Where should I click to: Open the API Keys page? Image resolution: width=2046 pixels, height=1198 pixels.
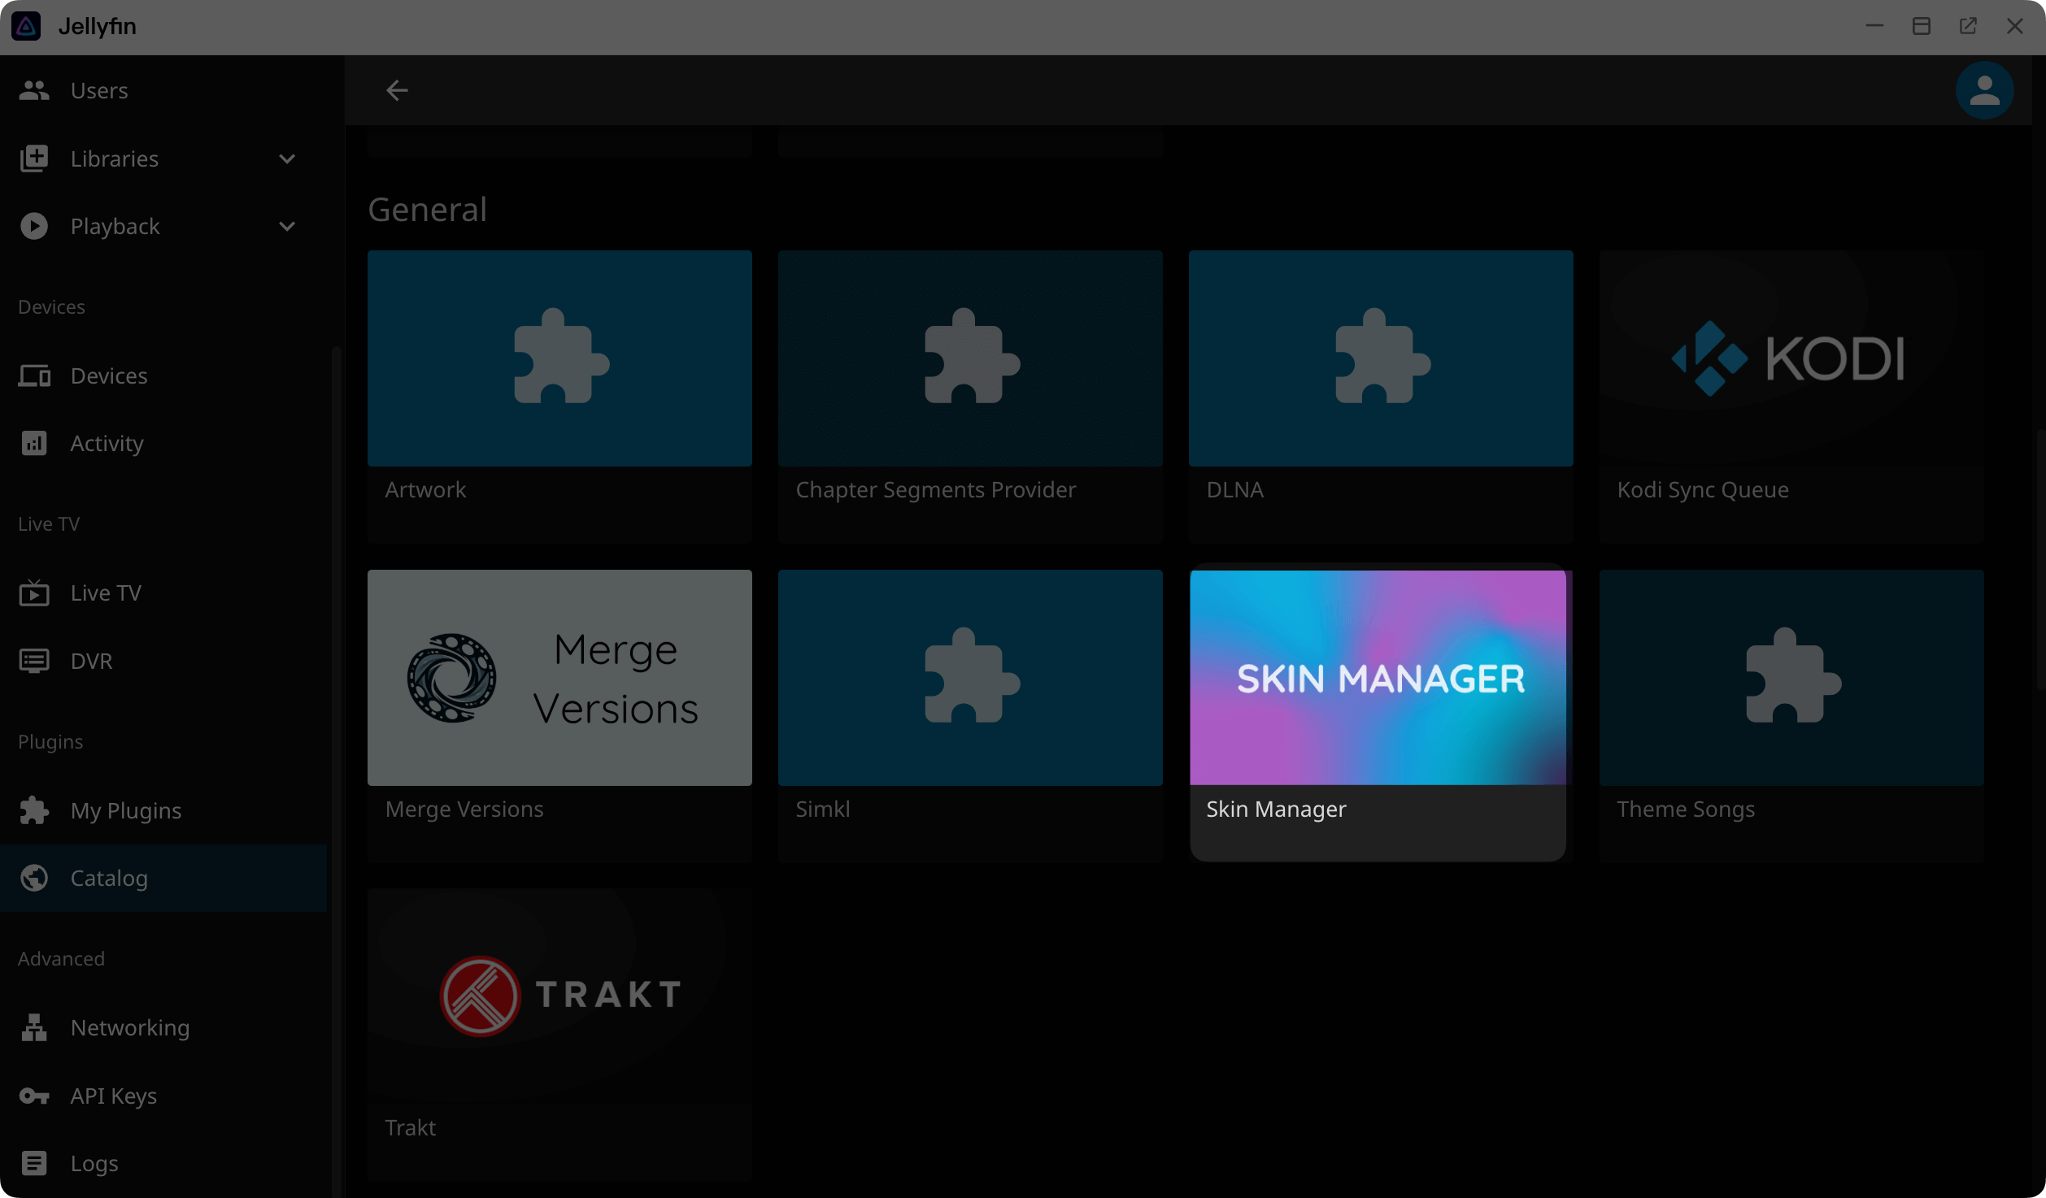(113, 1096)
